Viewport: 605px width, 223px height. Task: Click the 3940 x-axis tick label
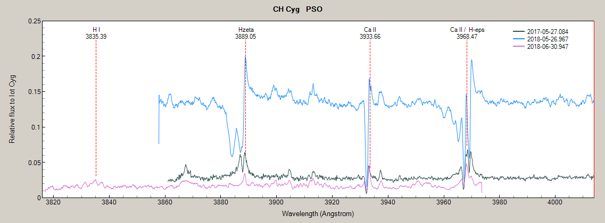click(x=388, y=203)
